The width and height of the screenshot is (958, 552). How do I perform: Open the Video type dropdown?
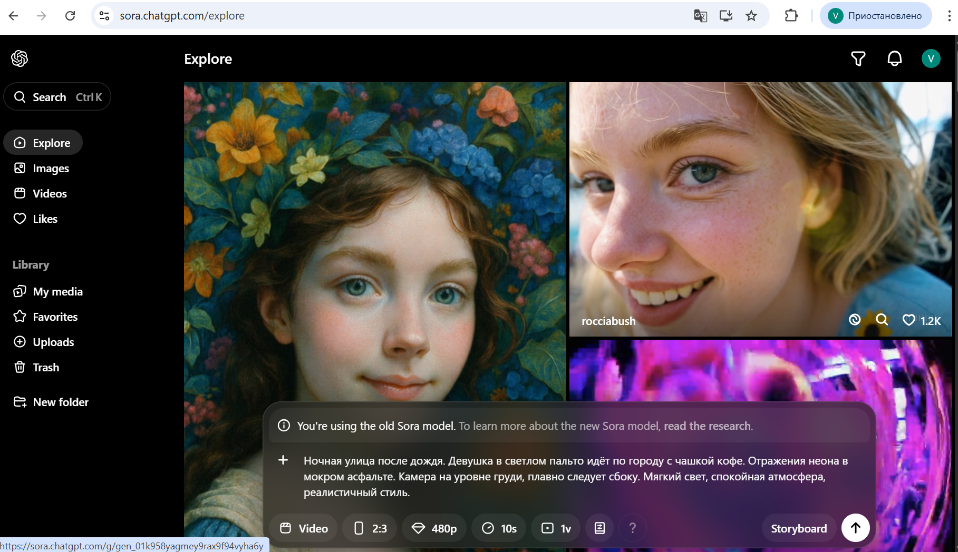click(304, 528)
